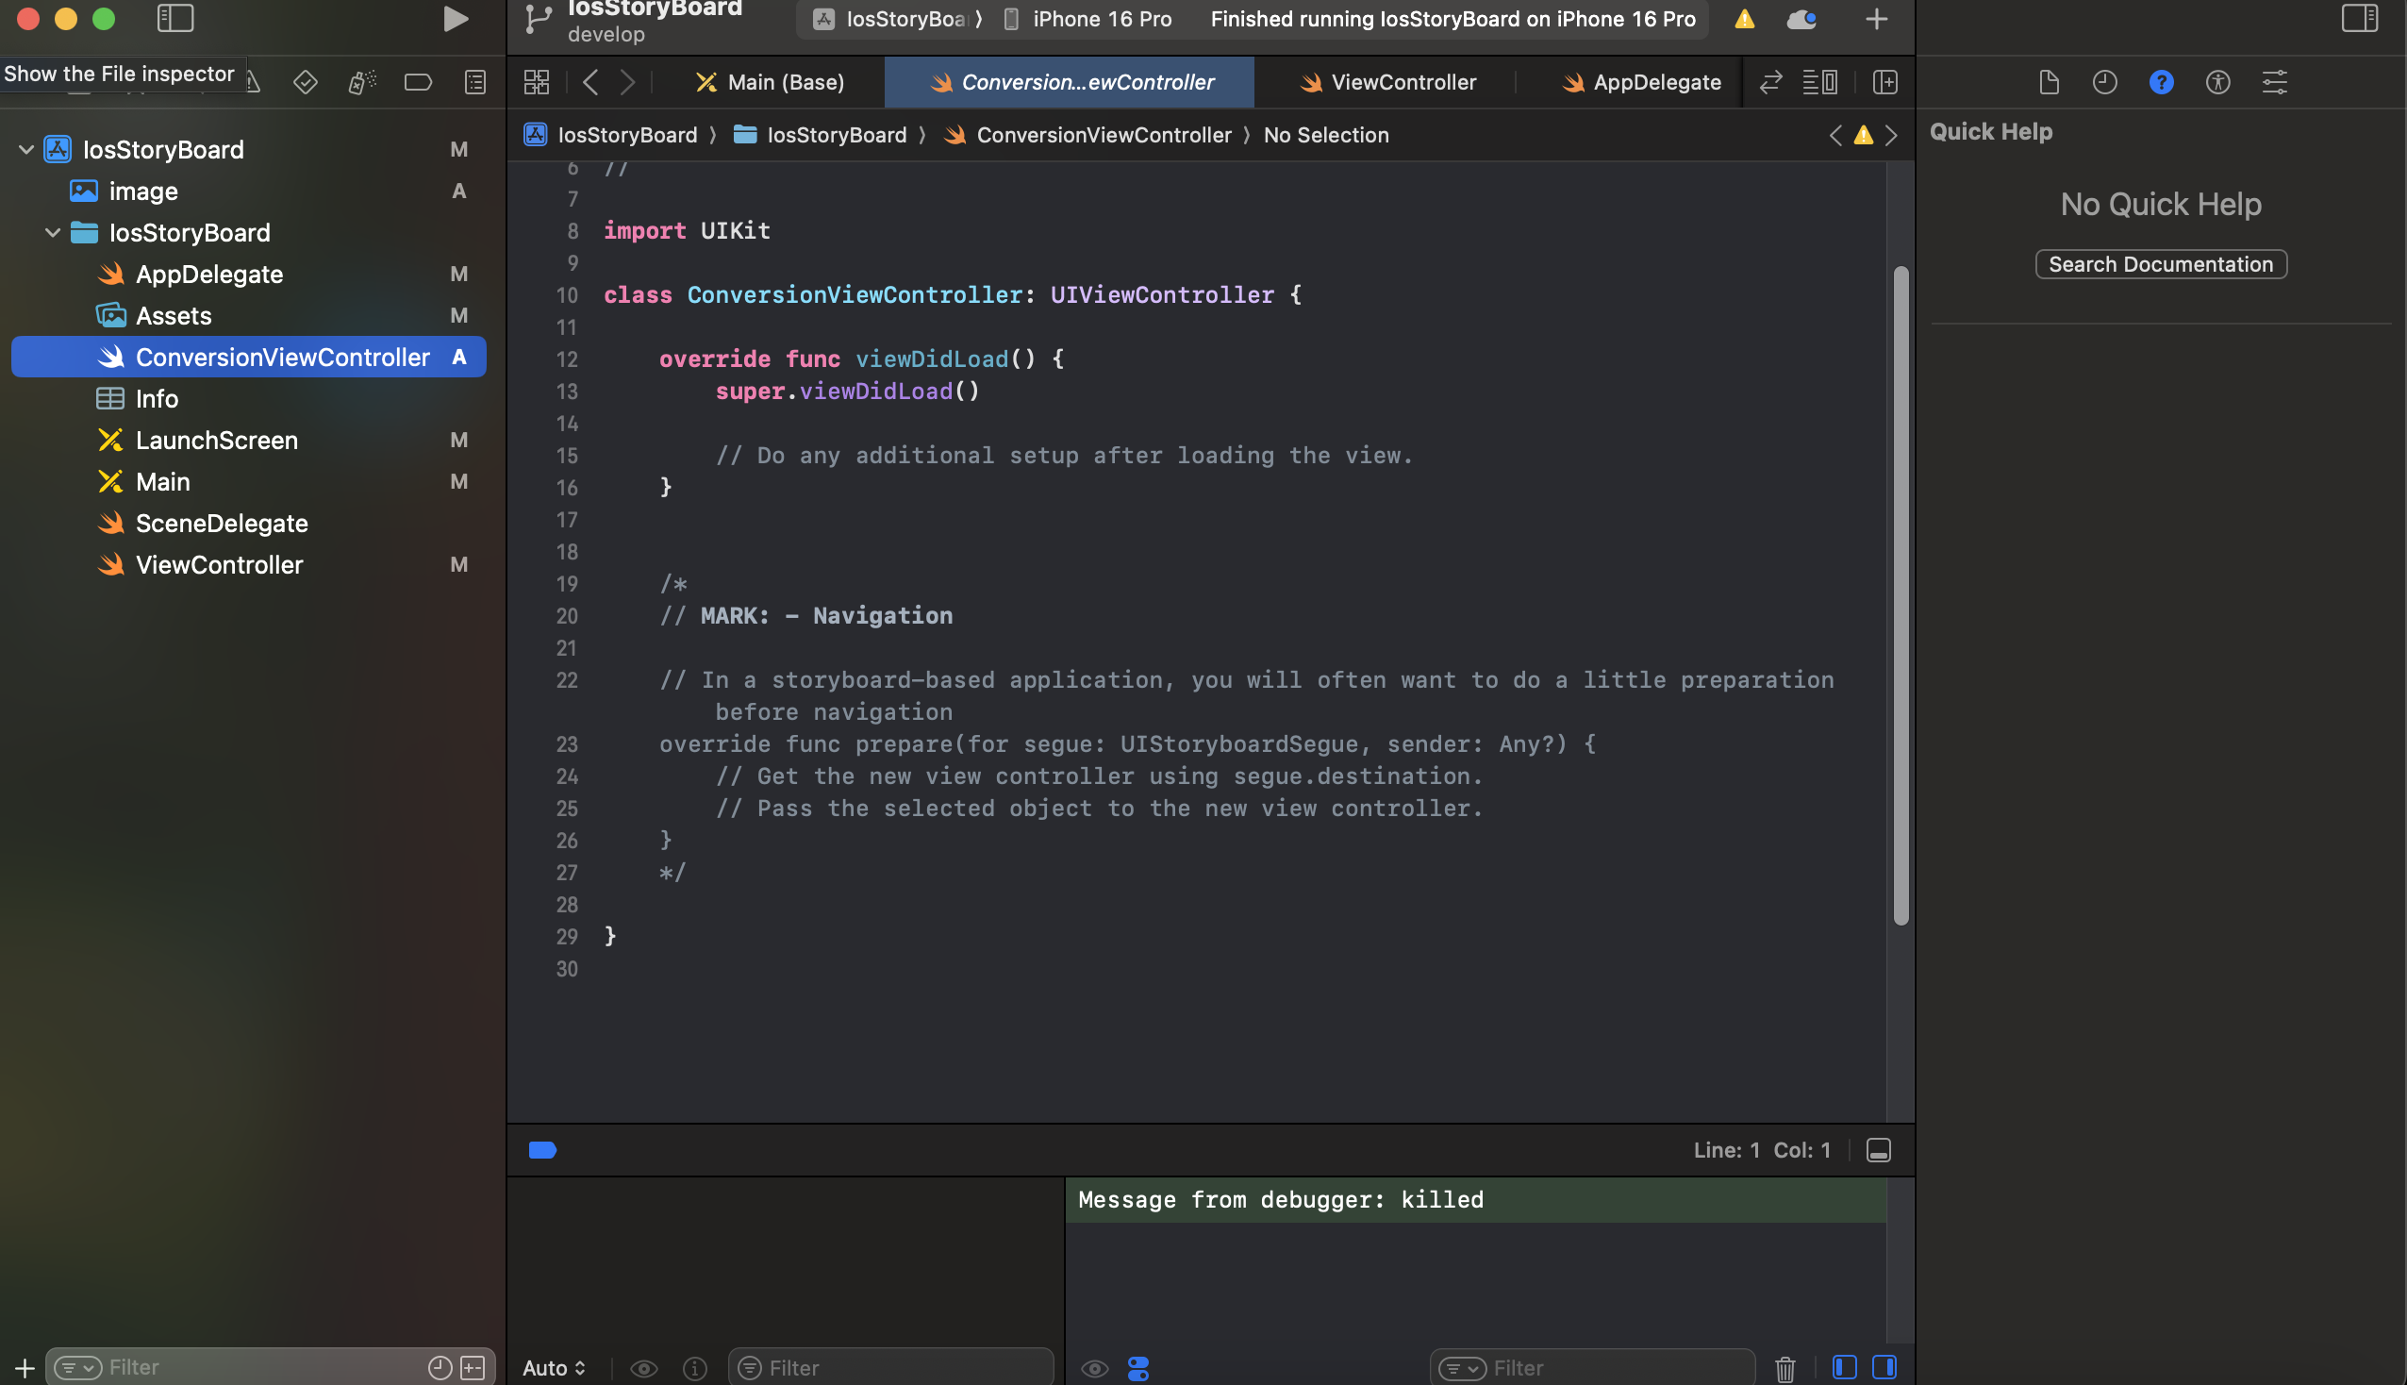The height and width of the screenshot is (1385, 2407).
Task: Go forward in editor history
Action: click(627, 83)
